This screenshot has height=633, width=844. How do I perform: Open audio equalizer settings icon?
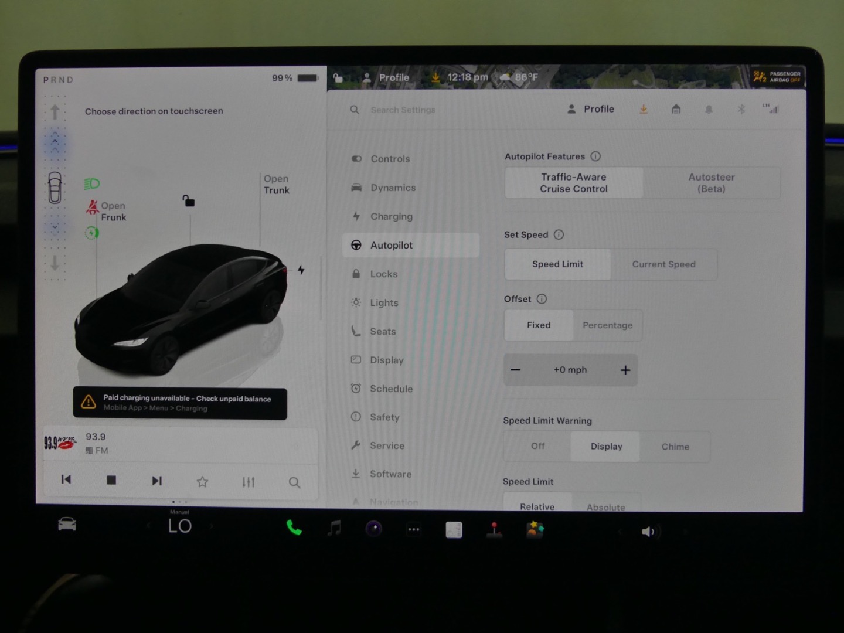[249, 482]
